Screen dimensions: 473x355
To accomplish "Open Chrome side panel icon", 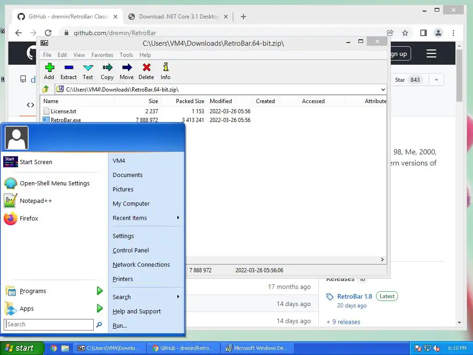I will (424, 33).
